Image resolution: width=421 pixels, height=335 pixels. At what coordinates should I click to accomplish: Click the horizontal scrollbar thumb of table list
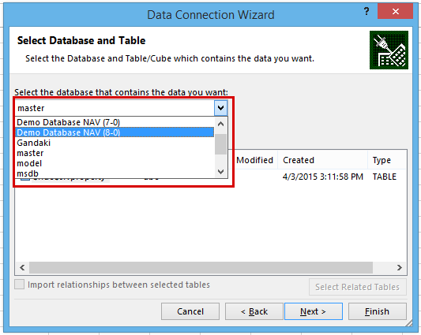[201, 267]
